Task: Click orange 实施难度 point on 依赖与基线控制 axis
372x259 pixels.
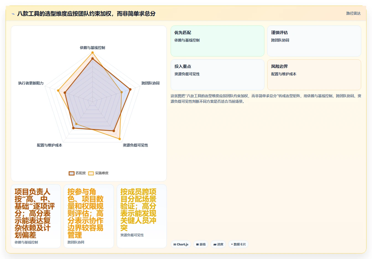Action: (x=92, y=52)
